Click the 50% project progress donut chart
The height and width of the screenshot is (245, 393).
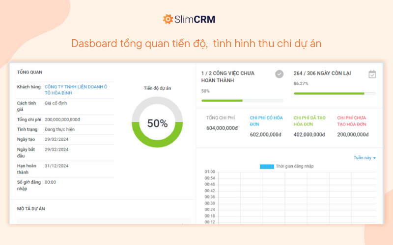[x=157, y=122]
